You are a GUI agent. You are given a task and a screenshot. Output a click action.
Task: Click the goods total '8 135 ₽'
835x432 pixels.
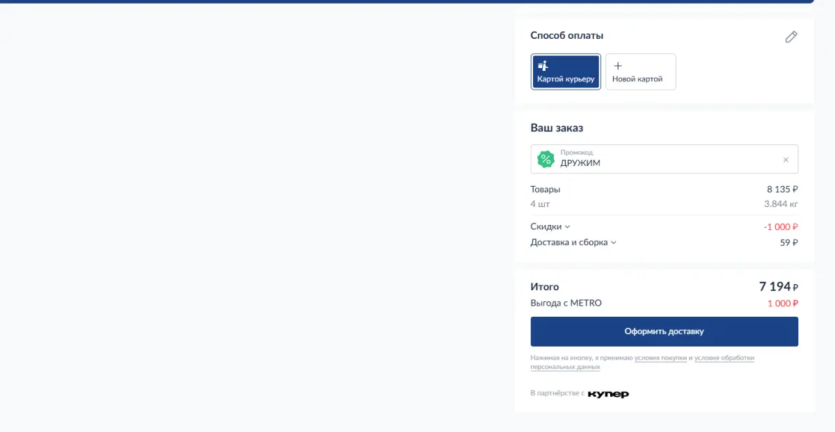click(782, 189)
